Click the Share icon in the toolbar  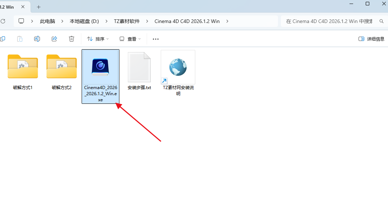coord(54,39)
